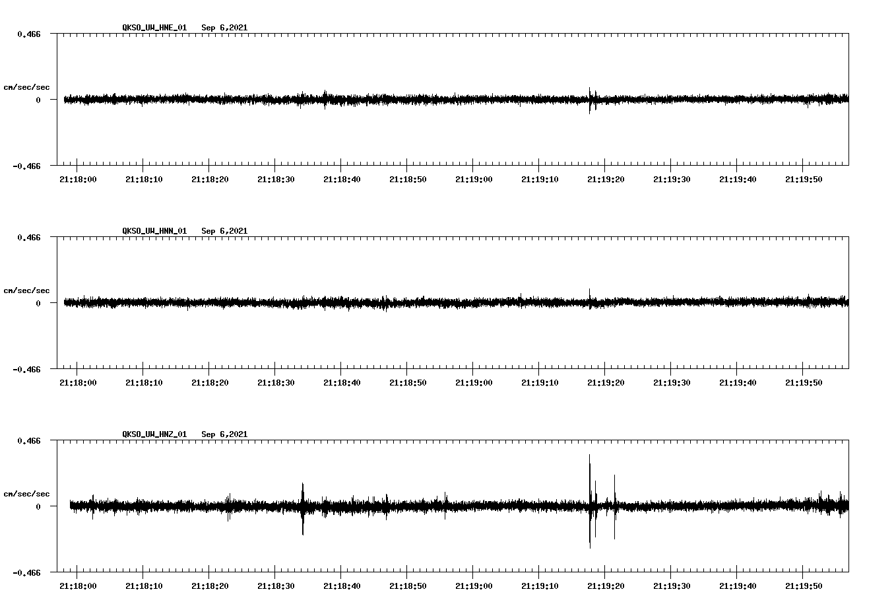Click the 0.466 axis maximum on HNN plot

coord(29,237)
